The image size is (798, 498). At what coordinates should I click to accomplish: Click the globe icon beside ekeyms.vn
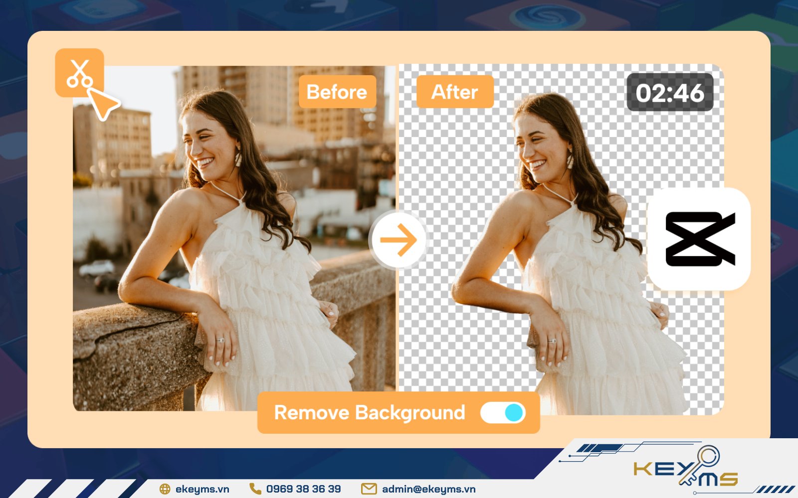(x=165, y=489)
